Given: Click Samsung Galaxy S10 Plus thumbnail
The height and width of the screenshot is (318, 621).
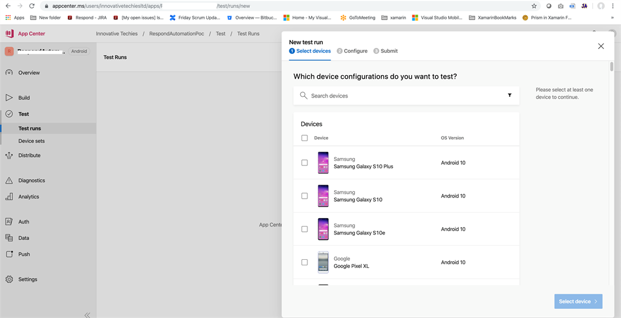Looking at the screenshot, I should tap(323, 162).
